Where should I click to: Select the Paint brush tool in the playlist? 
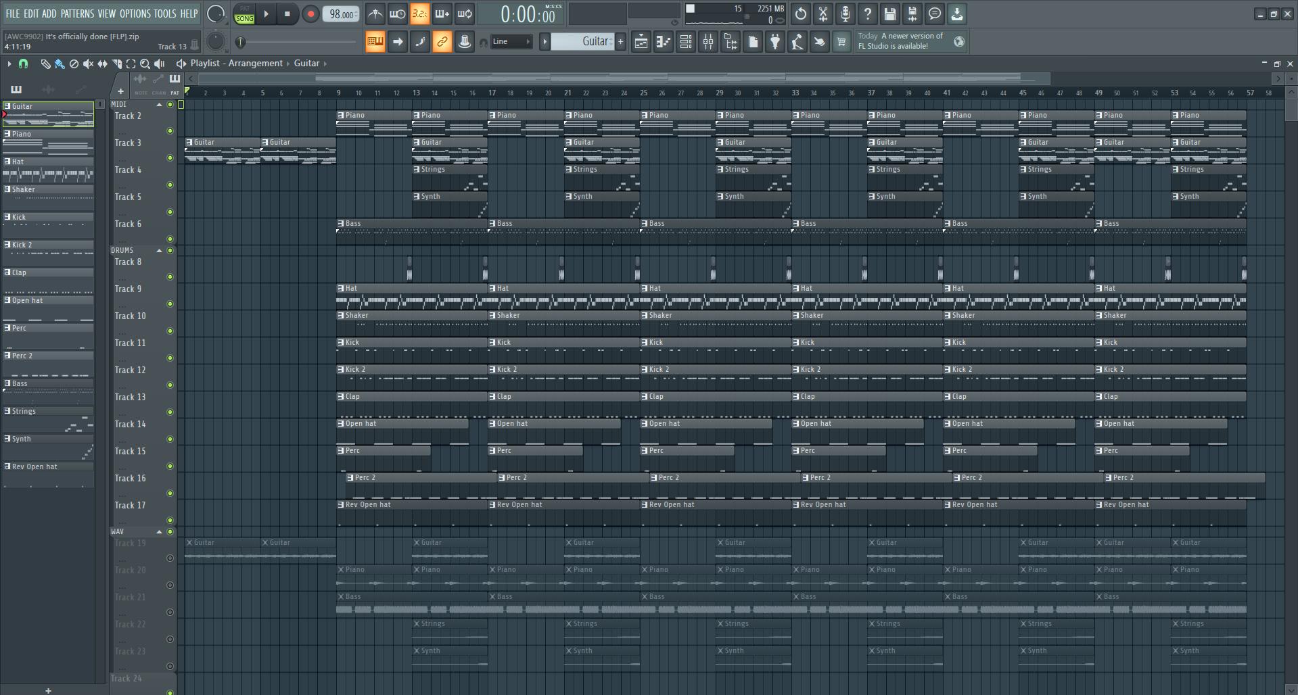[60, 64]
